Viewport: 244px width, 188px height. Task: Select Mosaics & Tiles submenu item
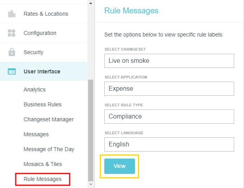(x=43, y=164)
